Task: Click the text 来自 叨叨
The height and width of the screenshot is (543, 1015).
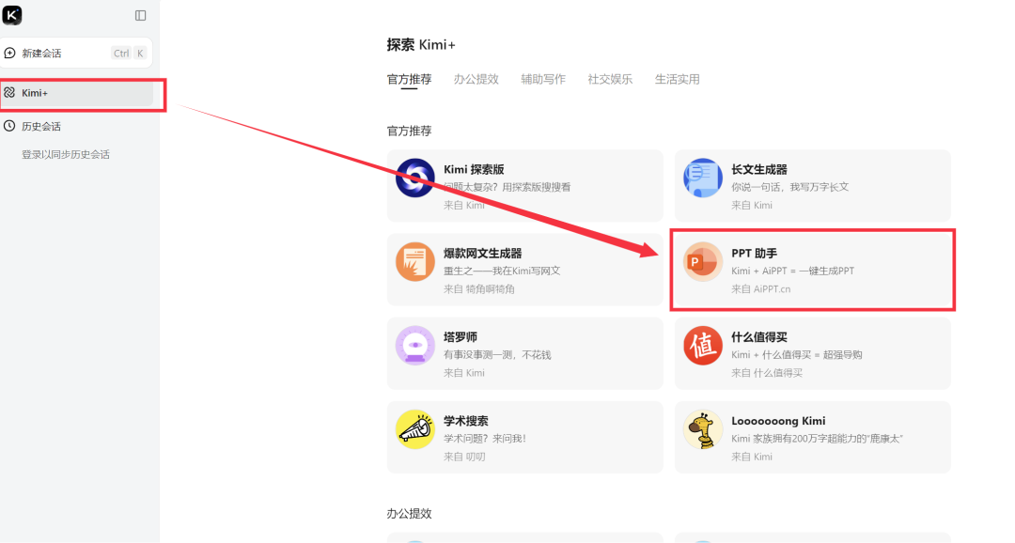Action: point(464,457)
